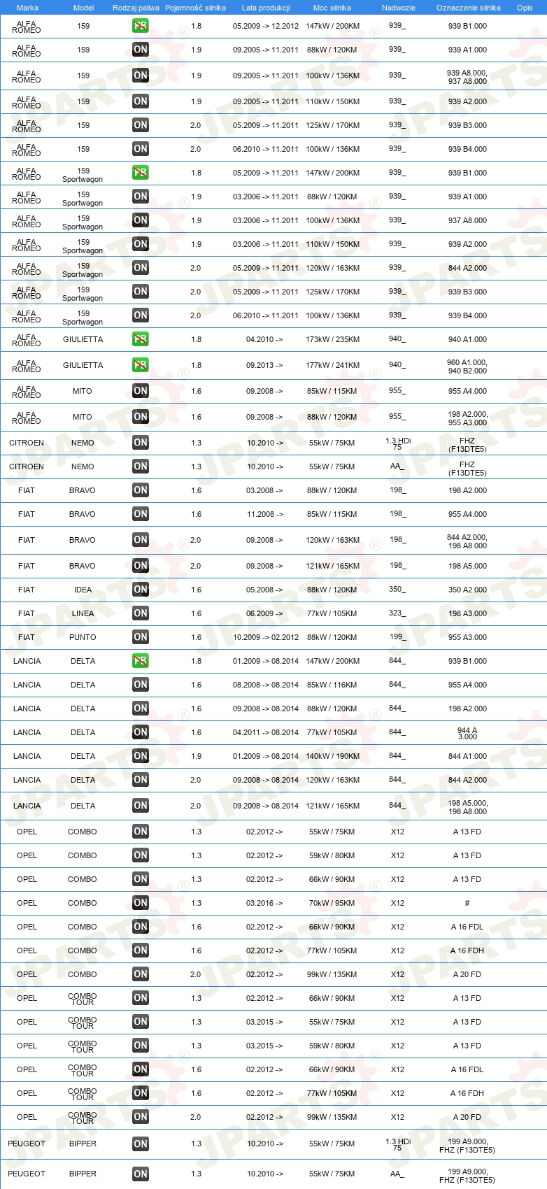Screen dimensions: 547x1189
Task: Click ON icon for Lancia Delta 85kW / 116KM
Action: point(141,685)
